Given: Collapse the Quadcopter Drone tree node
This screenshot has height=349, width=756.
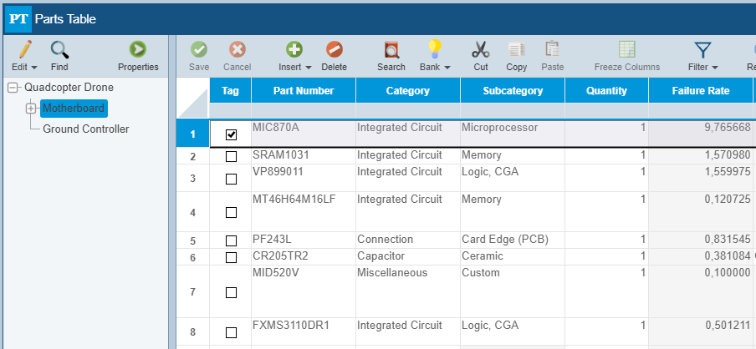Looking at the screenshot, I should coord(13,87).
